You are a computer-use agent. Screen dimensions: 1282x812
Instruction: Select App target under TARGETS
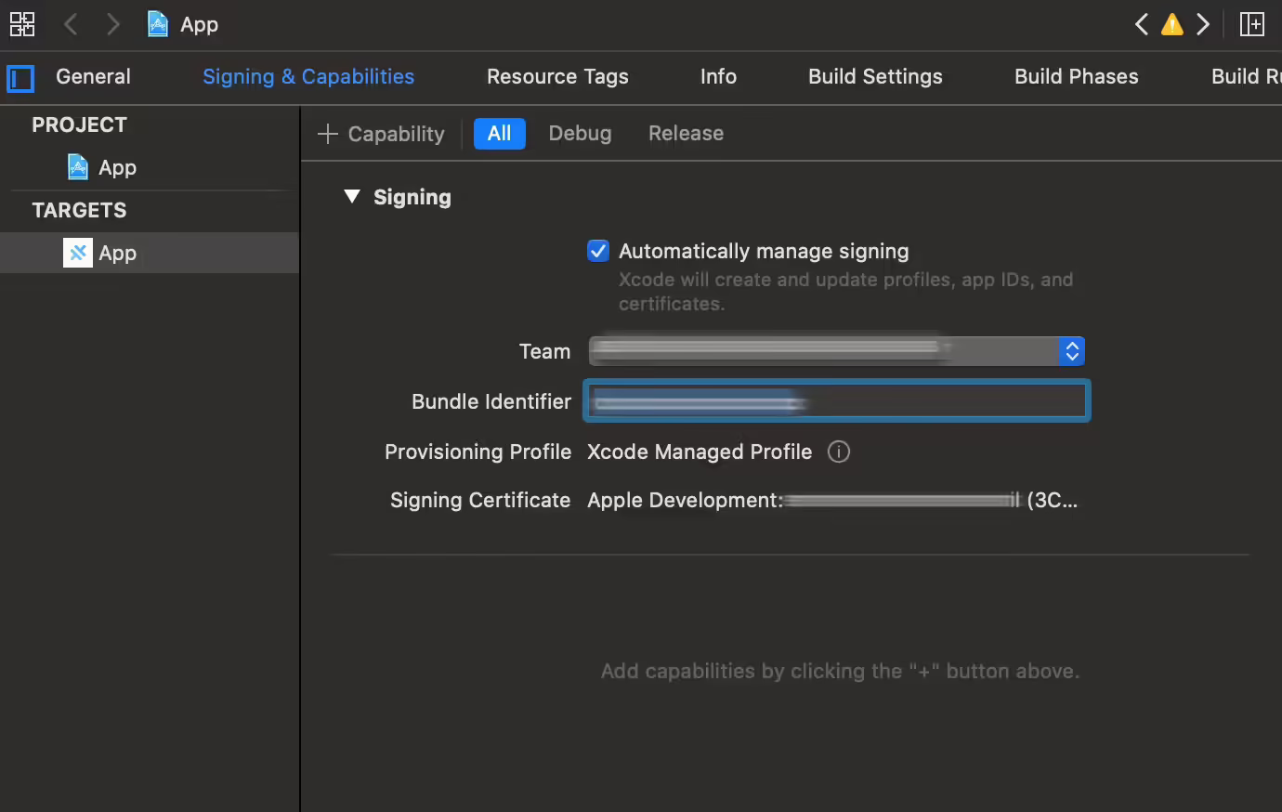(x=117, y=253)
